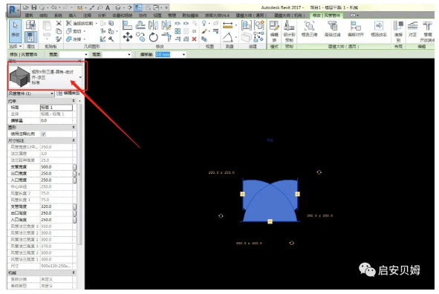Viewport: 439px width, 294px height.
Task: Open the type selector dropdown for rectangular tee
Action: [x=80, y=77]
